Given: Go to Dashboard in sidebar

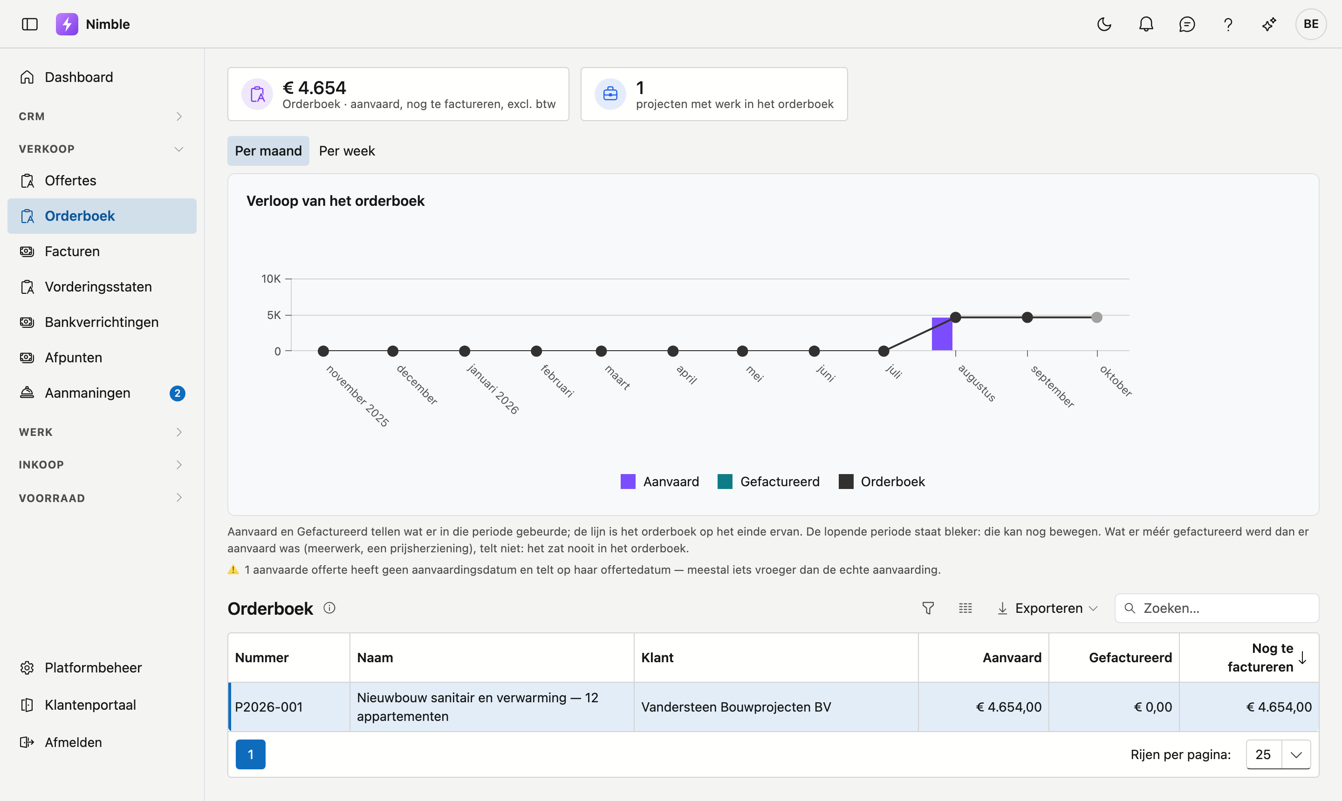Looking at the screenshot, I should pos(102,77).
